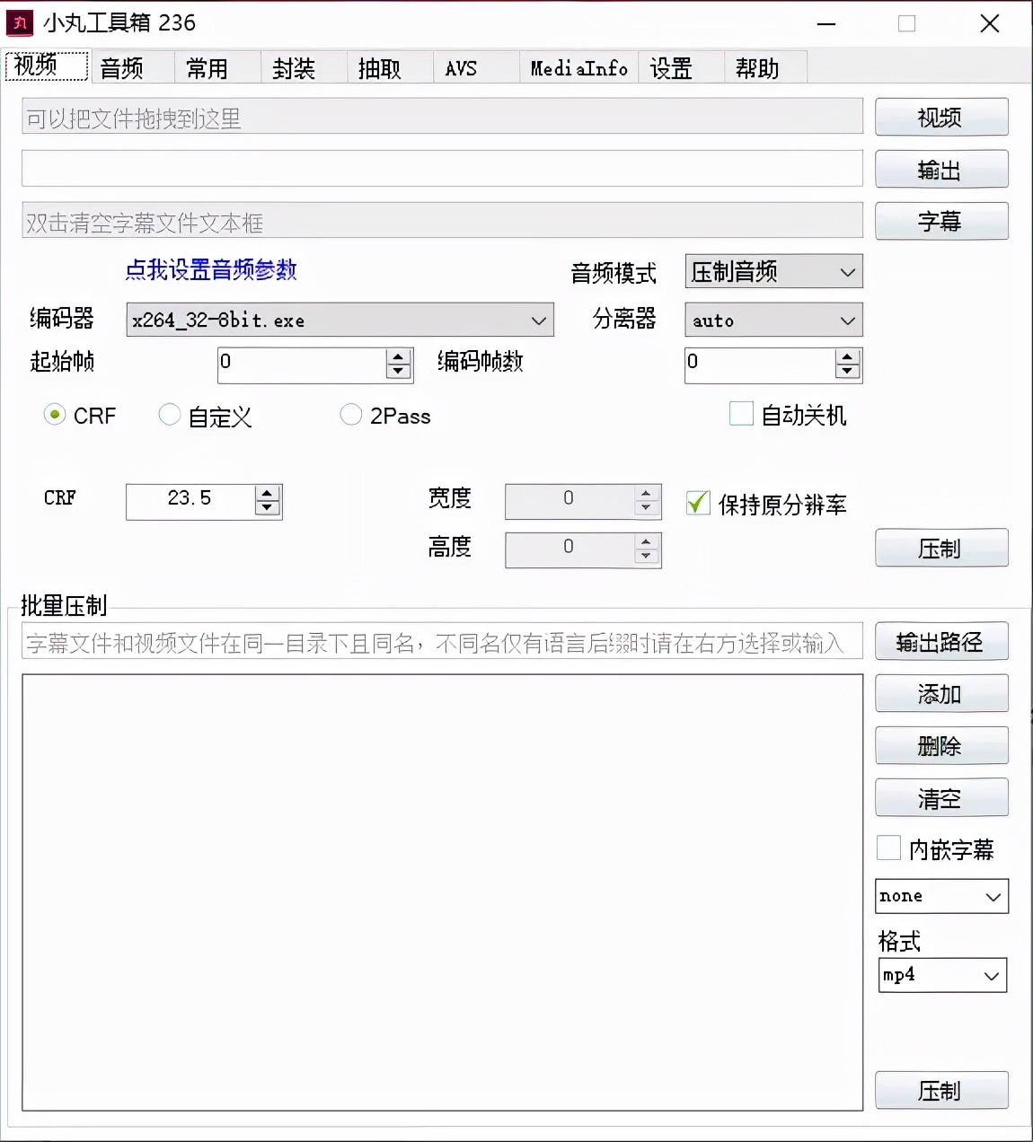Increase CRF value with the up stepper

[x=266, y=495]
